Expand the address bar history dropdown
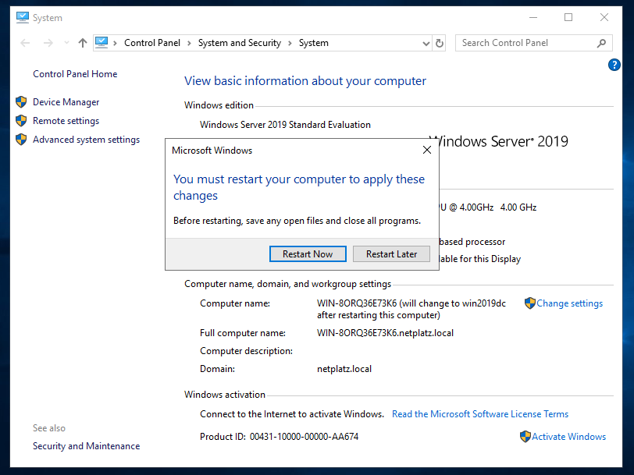 [426, 43]
